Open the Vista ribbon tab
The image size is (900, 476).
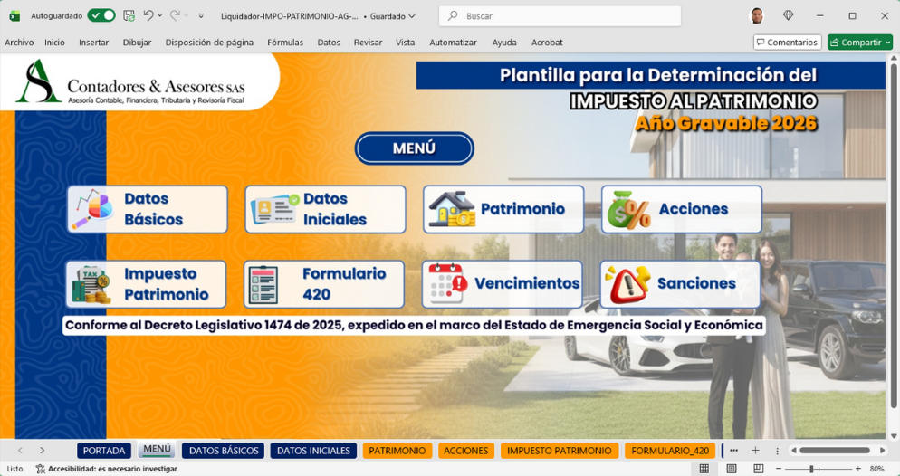[x=406, y=43]
